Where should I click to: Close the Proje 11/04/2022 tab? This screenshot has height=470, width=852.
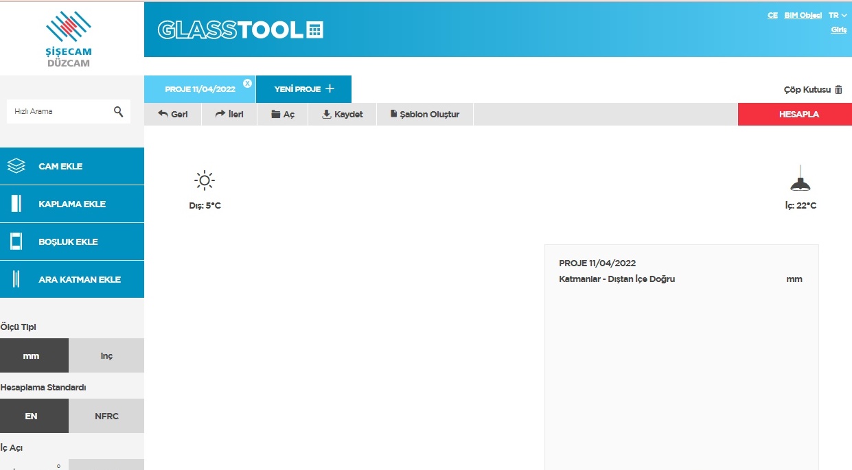(247, 83)
